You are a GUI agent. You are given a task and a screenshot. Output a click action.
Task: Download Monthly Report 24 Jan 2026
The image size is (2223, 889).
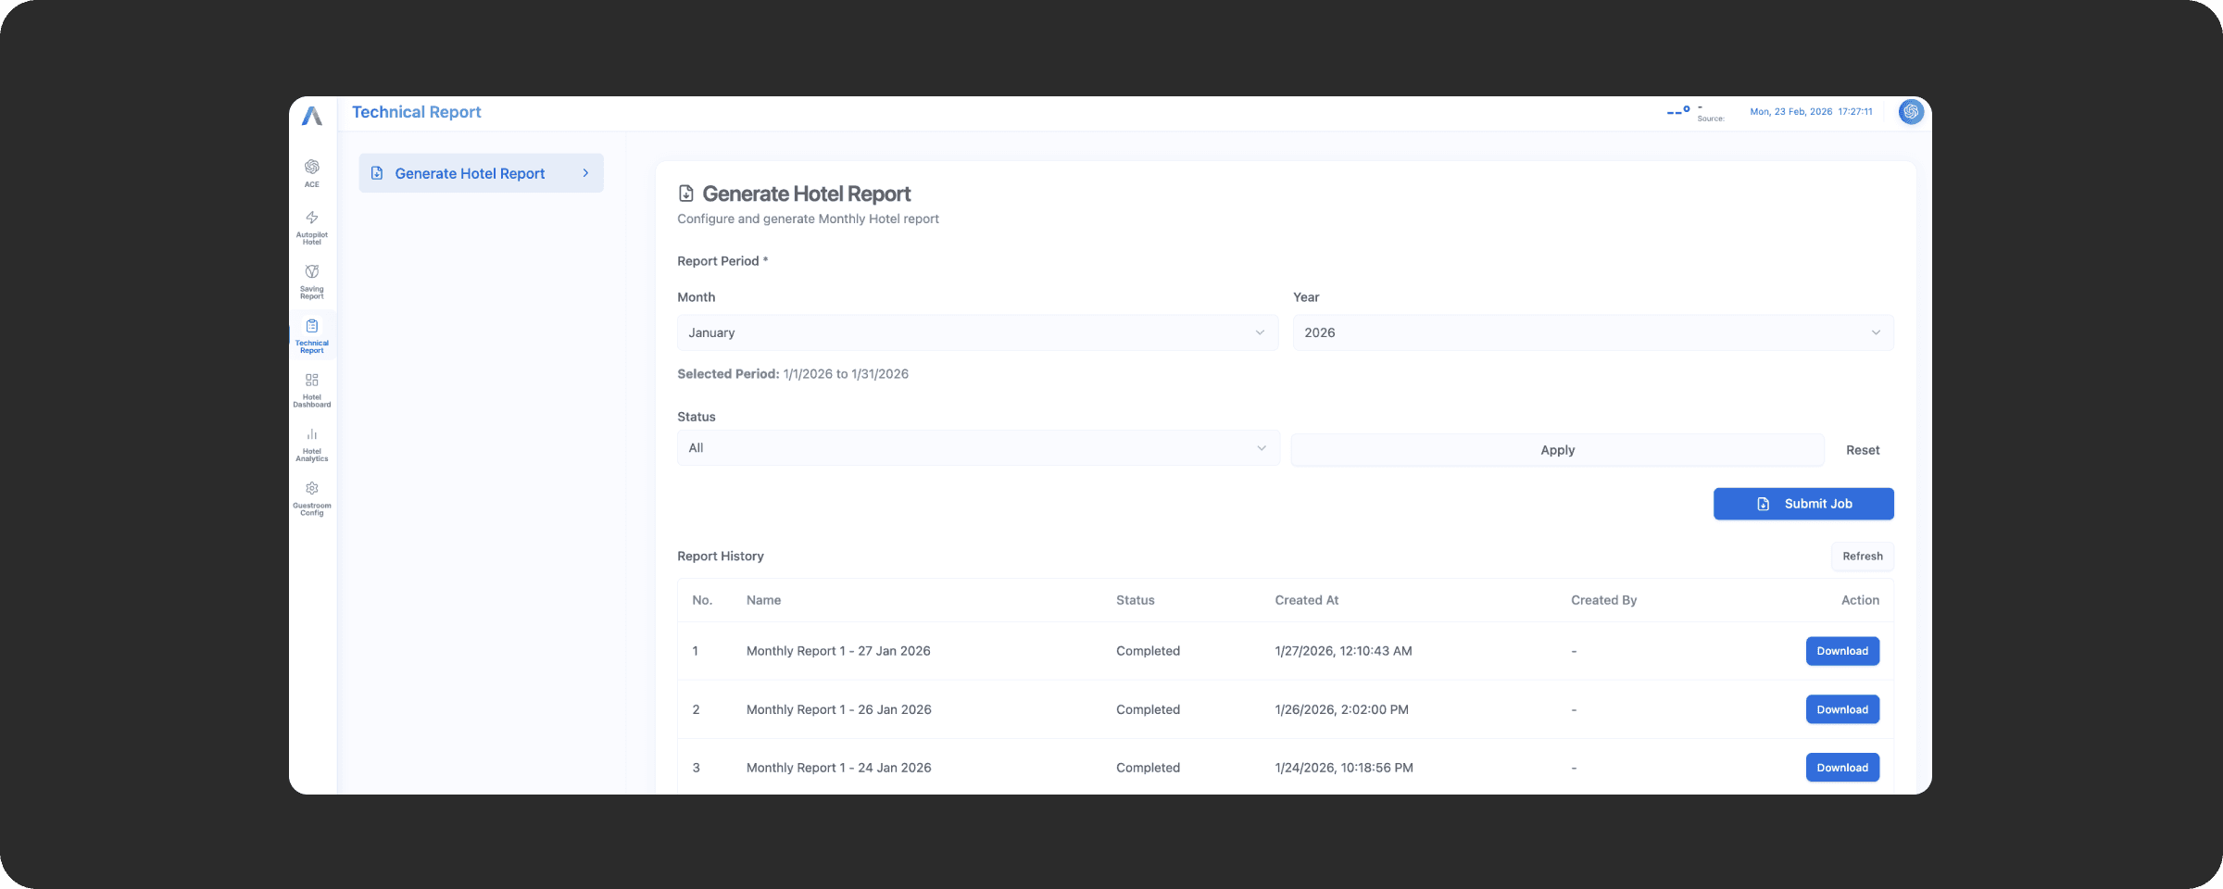pos(1841,768)
